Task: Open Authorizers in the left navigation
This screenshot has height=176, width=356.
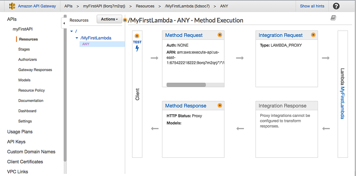Action: coord(28,60)
